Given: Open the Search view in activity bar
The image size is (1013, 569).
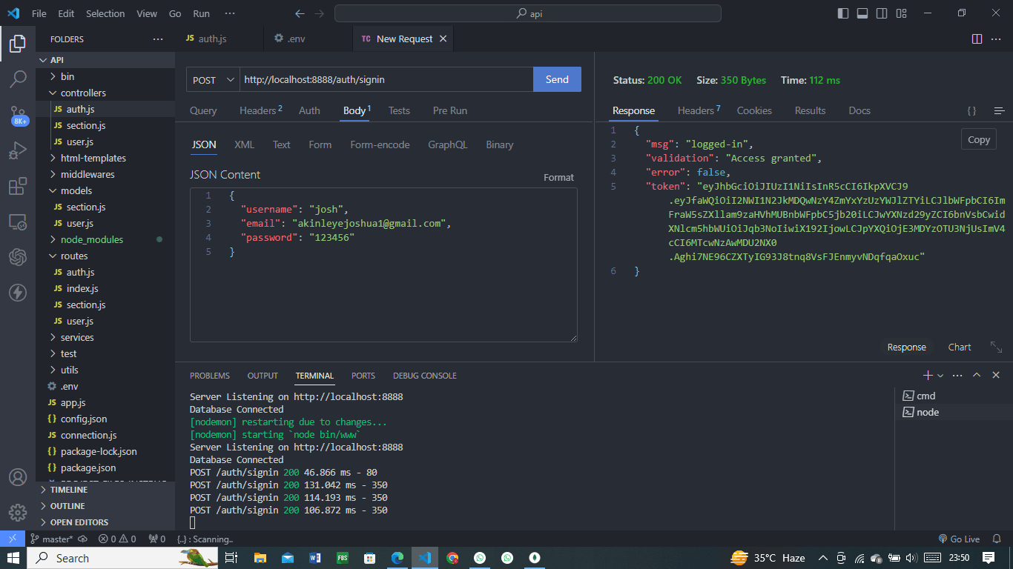Looking at the screenshot, I should click(18, 79).
